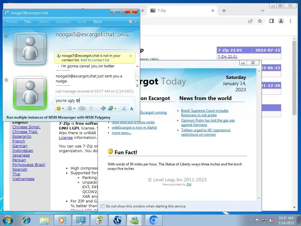The image size is (301, 226).
Task: Collapse contact's display picture with the arrow
Action: click(x=6, y=36)
